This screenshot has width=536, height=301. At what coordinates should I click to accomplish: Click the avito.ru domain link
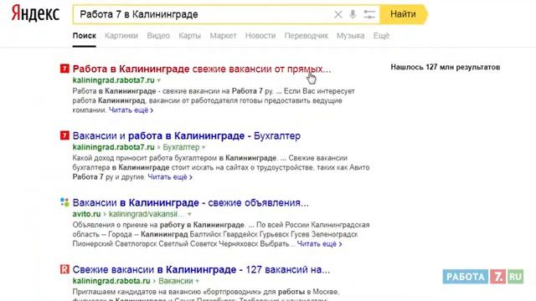point(86,214)
